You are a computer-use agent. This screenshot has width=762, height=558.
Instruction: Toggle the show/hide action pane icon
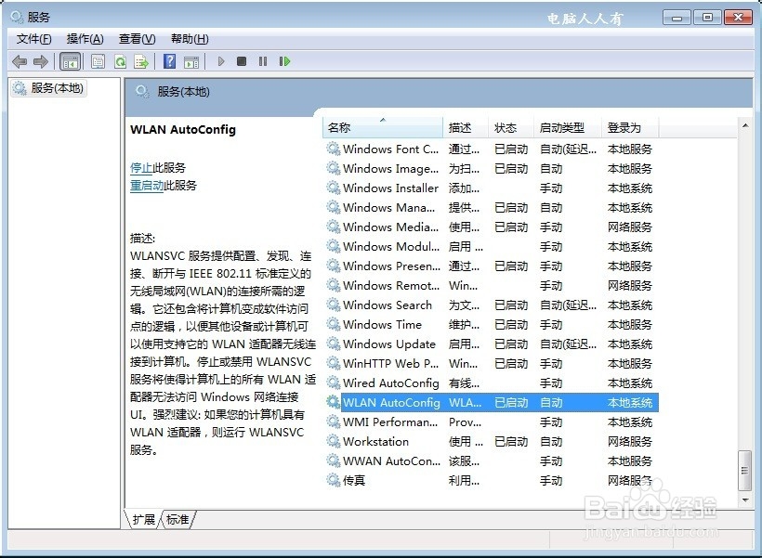click(x=191, y=61)
